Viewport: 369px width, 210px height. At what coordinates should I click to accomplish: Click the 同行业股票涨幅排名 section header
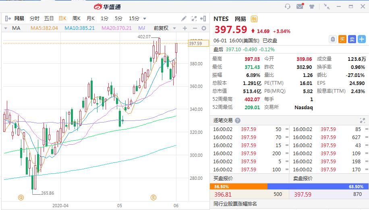235,204
